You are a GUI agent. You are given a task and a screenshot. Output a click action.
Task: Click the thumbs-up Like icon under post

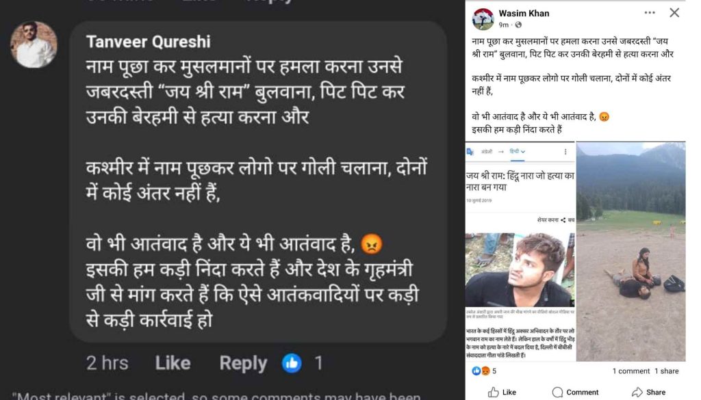493,392
